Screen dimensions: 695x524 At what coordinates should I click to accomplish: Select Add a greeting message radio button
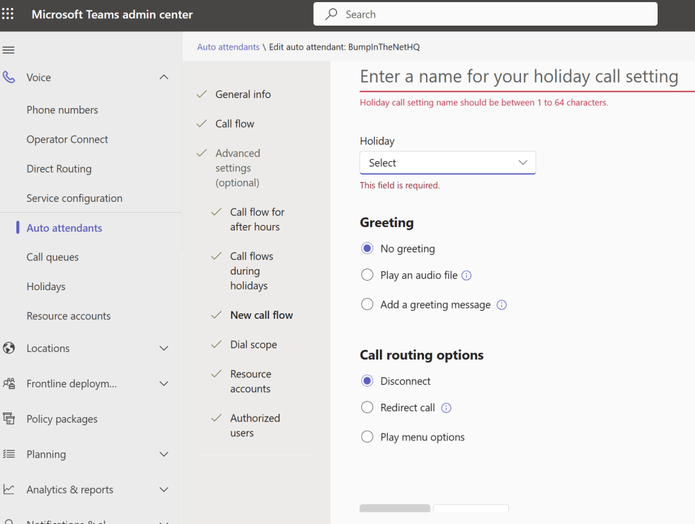[368, 304]
